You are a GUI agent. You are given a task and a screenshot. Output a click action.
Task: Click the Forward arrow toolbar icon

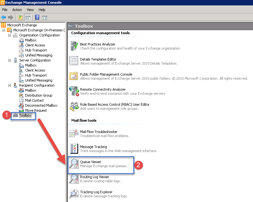10,17
